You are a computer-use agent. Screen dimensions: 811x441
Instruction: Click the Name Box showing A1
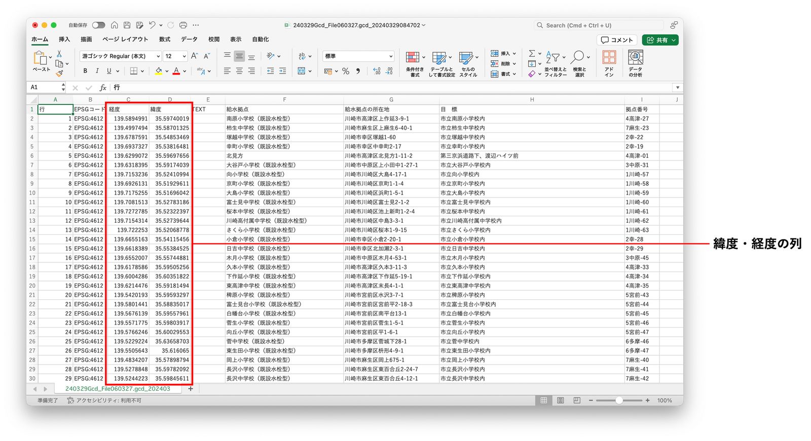47,88
